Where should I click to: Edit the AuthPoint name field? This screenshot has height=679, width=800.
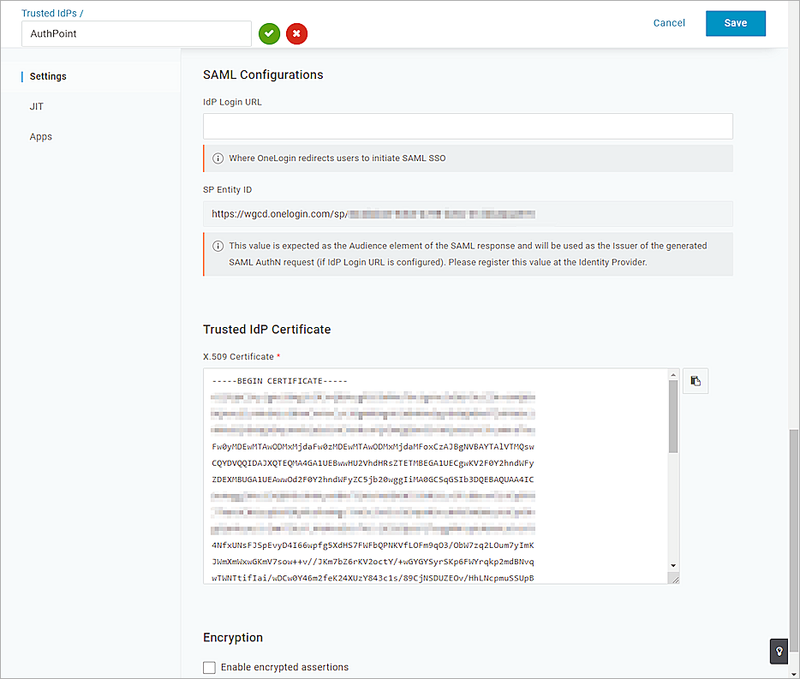click(x=135, y=32)
